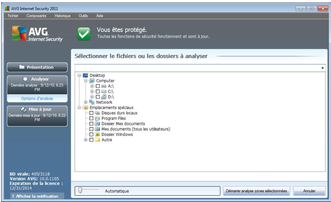
Task: Click Démarrer analyse zones sélectionnées
Action: (x=257, y=191)
